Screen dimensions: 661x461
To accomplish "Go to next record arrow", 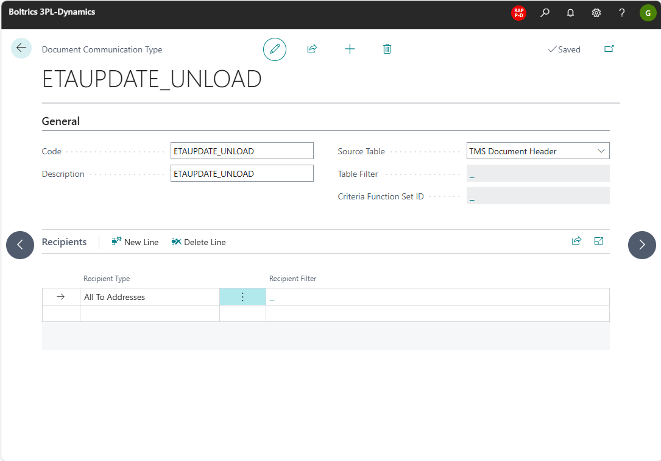I will pyautogui.click(x=642, y=245).
